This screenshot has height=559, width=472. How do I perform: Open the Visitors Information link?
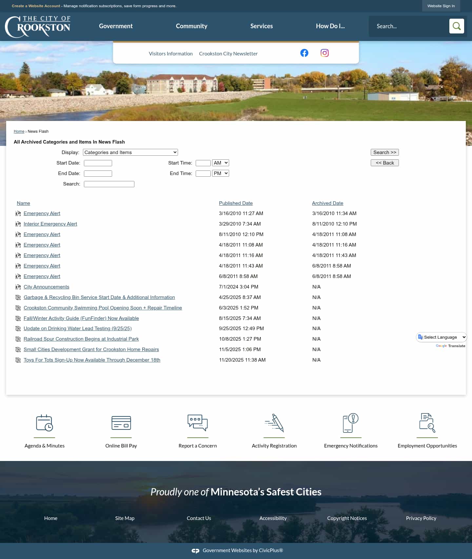click(171, 53)
